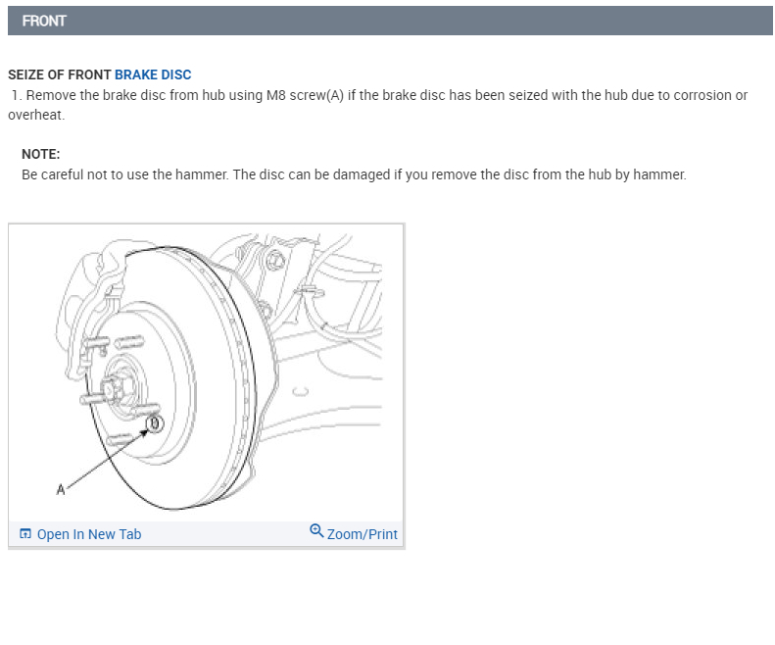Click the brake disc diagram image
The image size is (775, 645).
(x=207, y=372)
